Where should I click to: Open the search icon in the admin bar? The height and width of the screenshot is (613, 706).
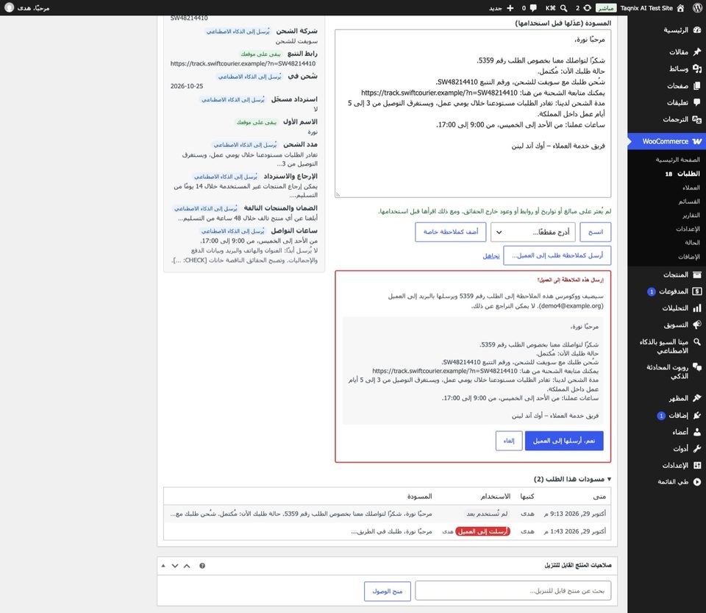tap(564, 7)
